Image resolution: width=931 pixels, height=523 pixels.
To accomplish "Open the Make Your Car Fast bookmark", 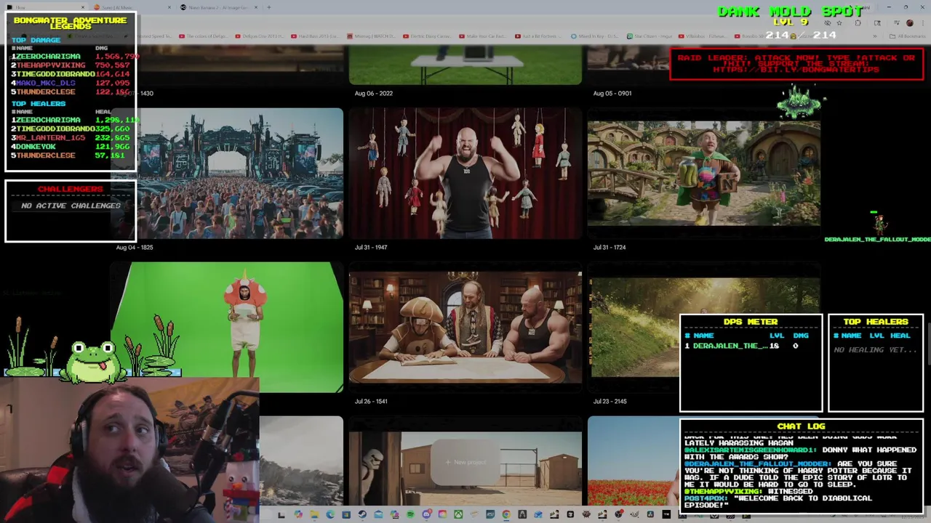I will [482, 36].
